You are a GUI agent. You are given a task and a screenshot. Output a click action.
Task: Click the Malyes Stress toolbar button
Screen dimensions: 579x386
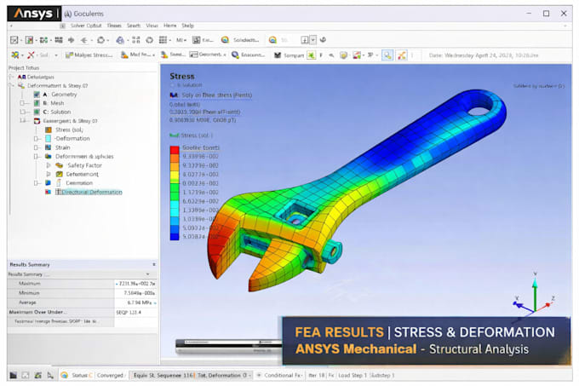[89, 55]
